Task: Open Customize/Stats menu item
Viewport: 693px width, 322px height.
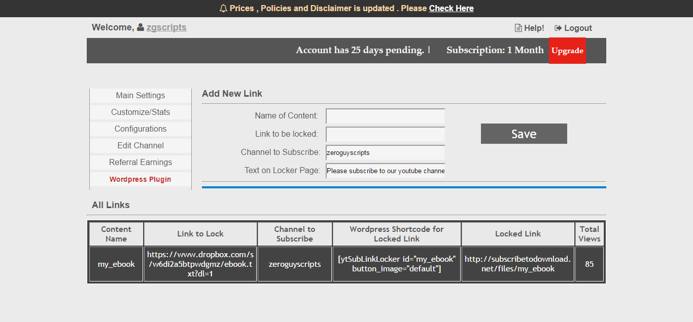Action: click(x=141, y=112)
